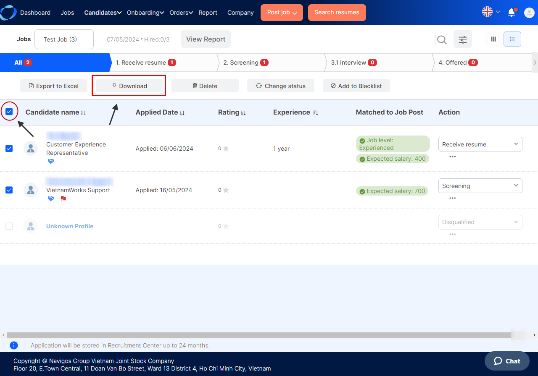Uncheck Customer Experience Representative candidate checkbox

(x=9, y=149)
